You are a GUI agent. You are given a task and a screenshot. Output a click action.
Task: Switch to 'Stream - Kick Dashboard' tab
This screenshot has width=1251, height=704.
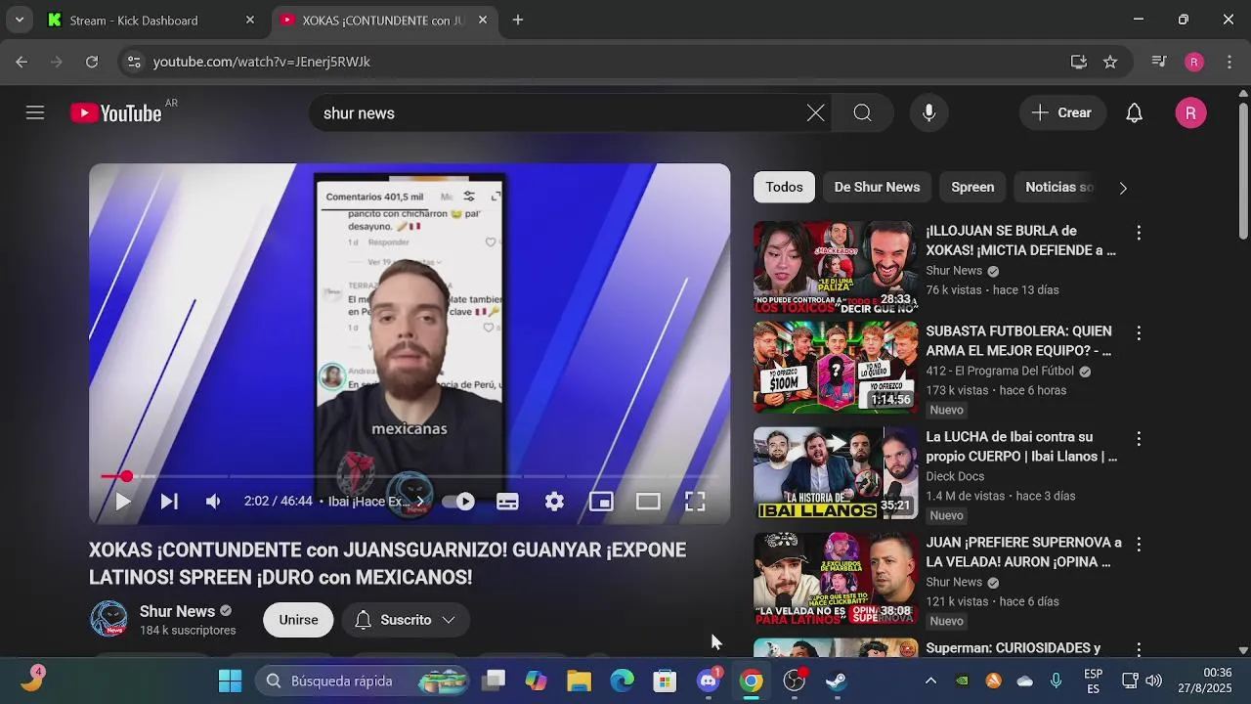tap(151, 20)
